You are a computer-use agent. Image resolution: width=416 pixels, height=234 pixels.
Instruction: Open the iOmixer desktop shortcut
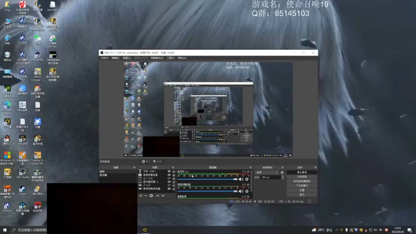click(7, 207)
